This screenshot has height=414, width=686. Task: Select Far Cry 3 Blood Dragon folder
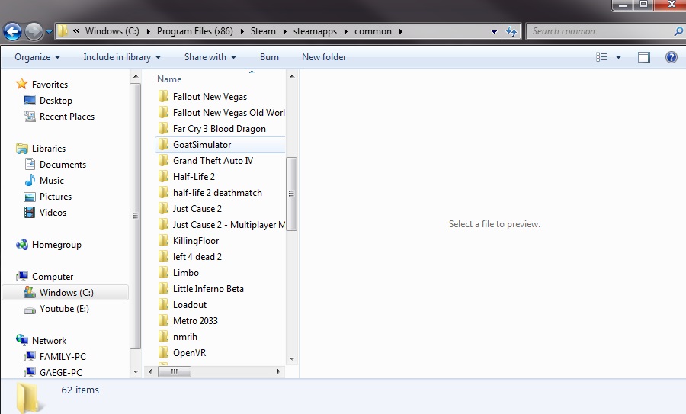(220, 129)
